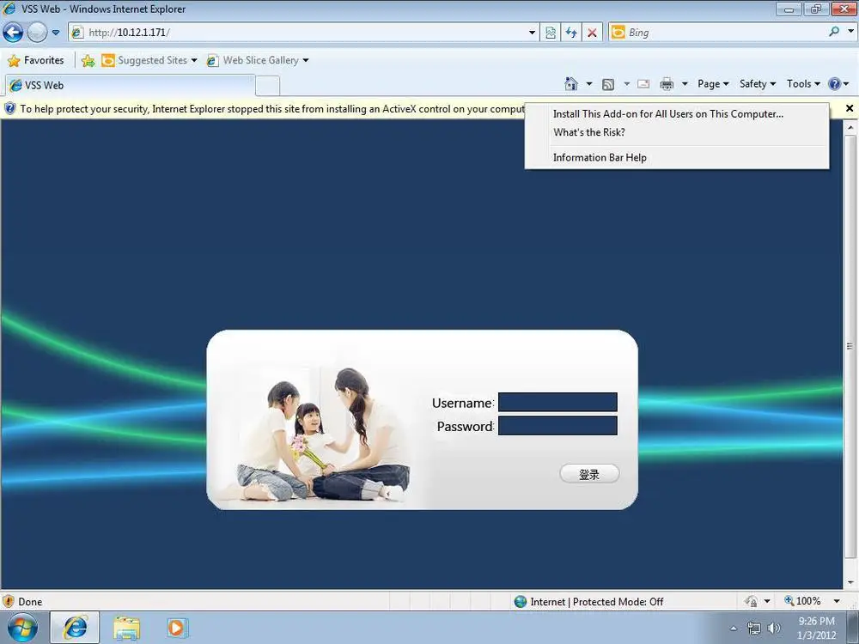This screenshot has width=859, height=644.
Task: Click the Stop loading red X icon
Action: pyautogui.click(x=592, y=33)
